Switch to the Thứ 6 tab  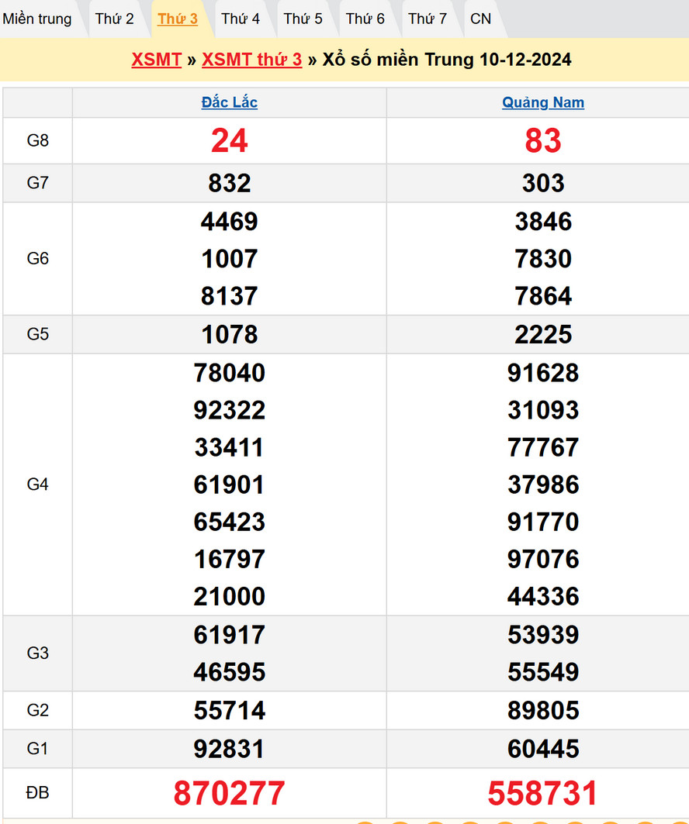click(x=365, y=19)
